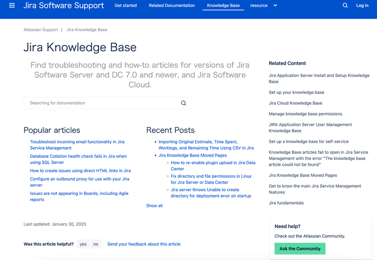The width and height of the screenshot is (377, 260).
Task: Open How to re-enable plugin upload post
Action: (x=213, y=166)
